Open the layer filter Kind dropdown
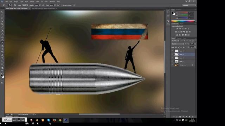Viewport: 225px width, 126px height. tap(175, 41)
